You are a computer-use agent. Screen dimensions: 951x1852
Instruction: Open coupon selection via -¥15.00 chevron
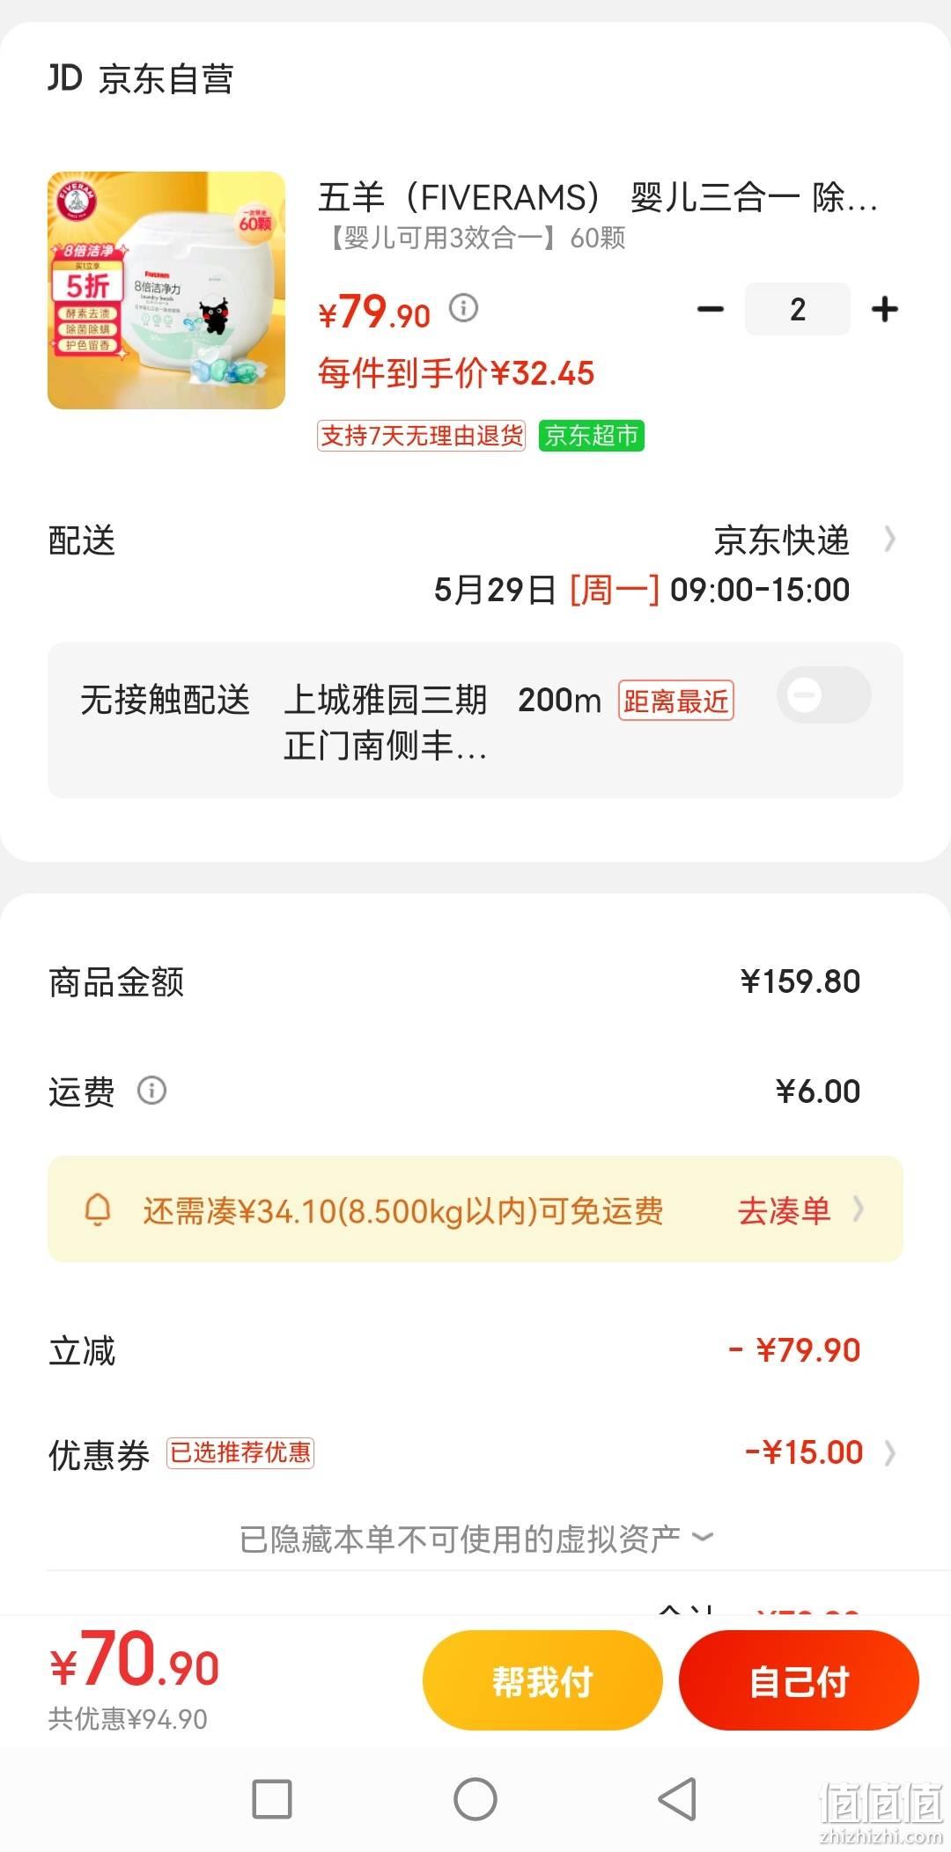[890, 1452]
